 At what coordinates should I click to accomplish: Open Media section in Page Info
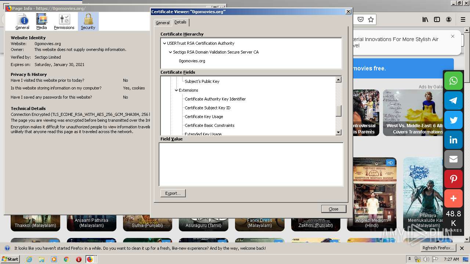point(41,22)
